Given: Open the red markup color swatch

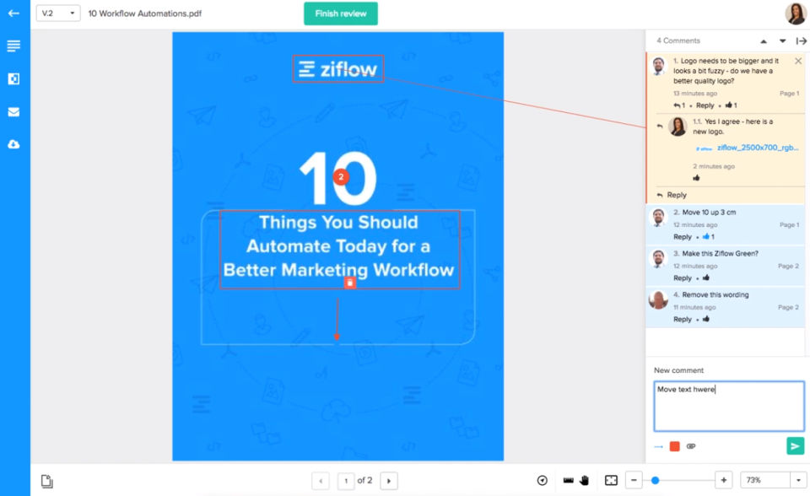Looking at the screenshot, I should point(675,446).
